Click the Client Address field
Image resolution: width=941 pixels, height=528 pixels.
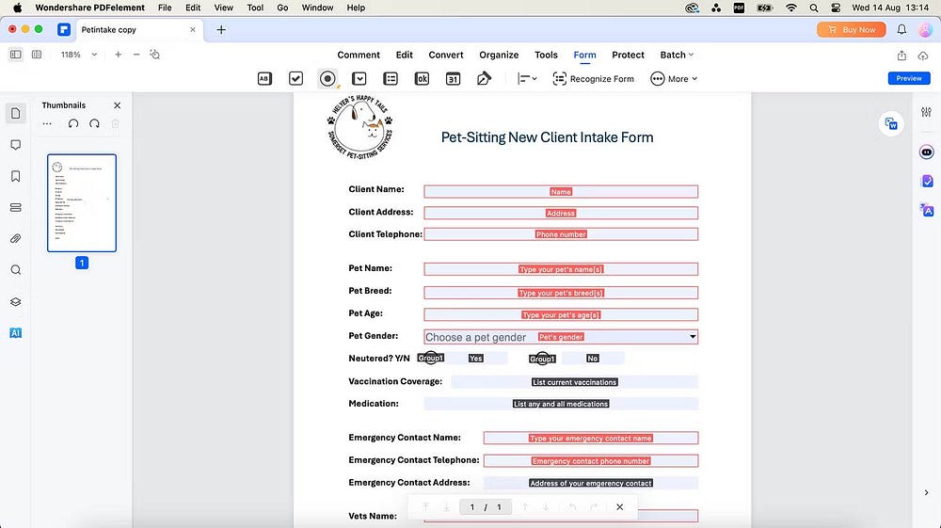pyautogui.click(x=561, y=213)
